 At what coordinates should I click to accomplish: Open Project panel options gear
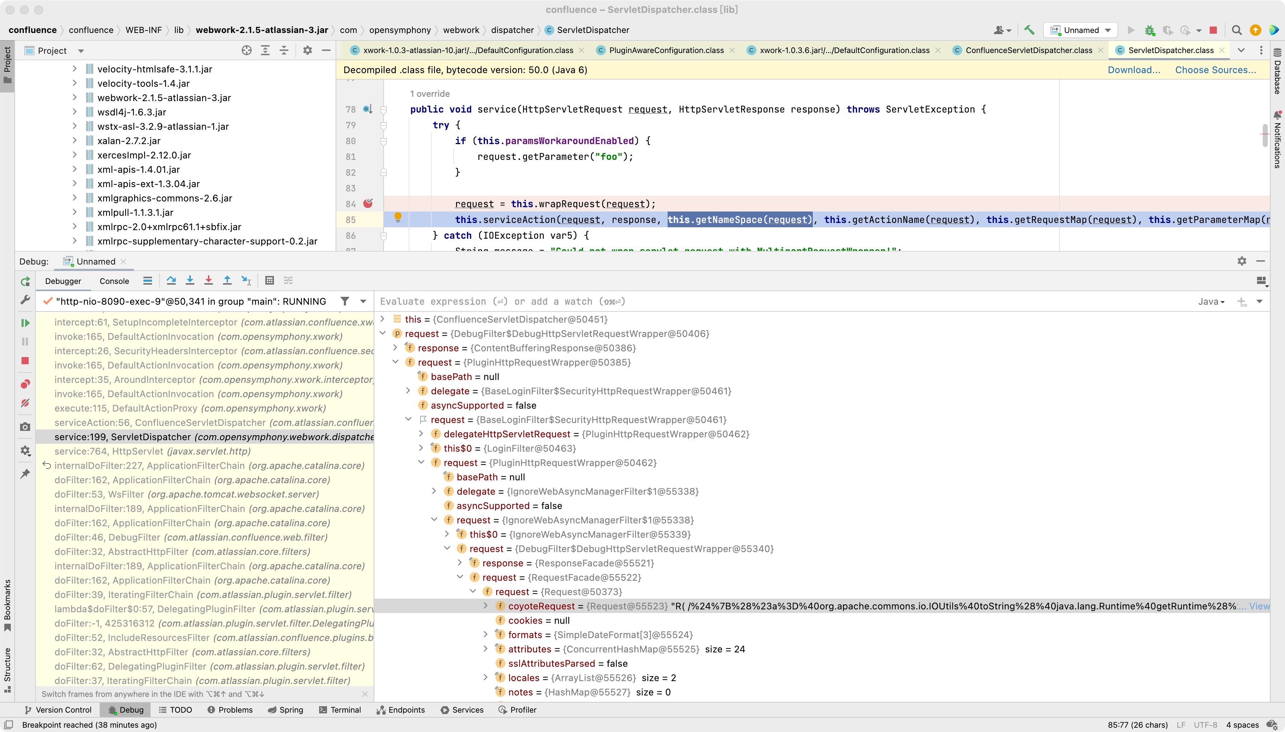tap(308, 50)
